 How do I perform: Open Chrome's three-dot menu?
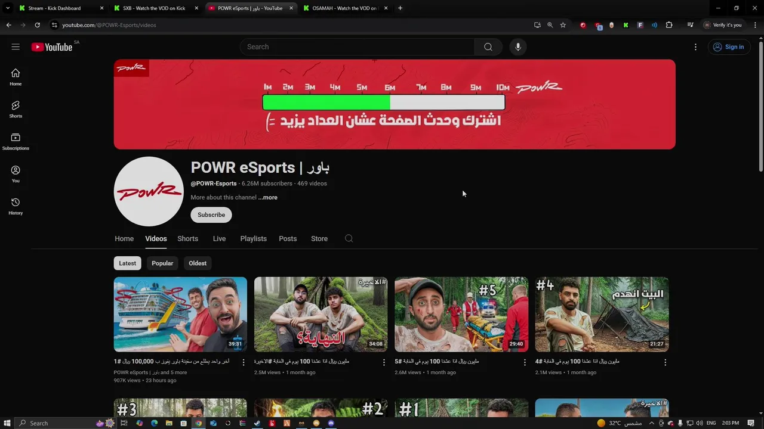(755, 25)
